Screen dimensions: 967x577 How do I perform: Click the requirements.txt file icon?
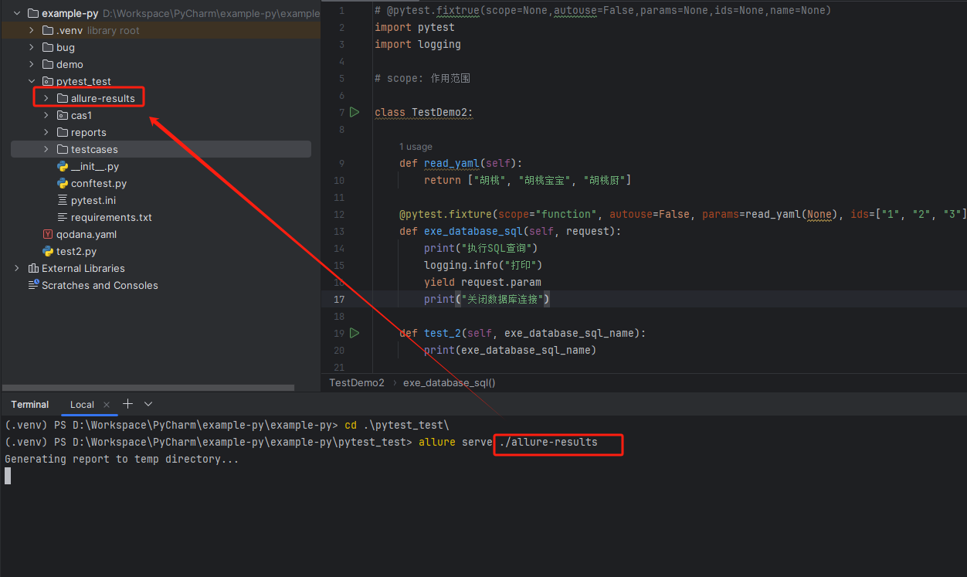click(x=63, y=217)
